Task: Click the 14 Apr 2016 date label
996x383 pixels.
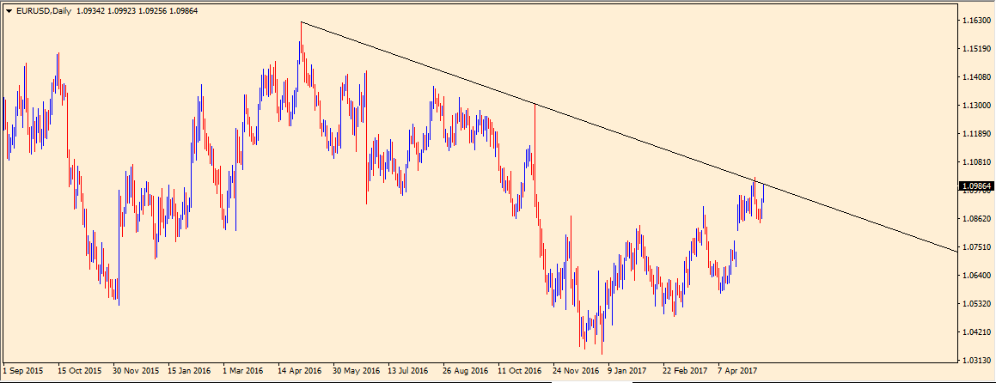Action: (x=299, y=371)
